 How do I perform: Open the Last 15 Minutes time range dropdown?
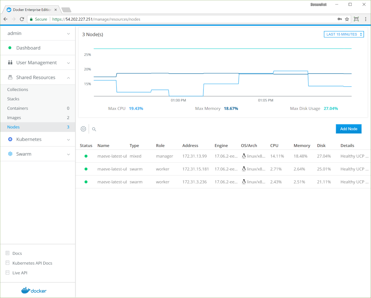(x=344, y=34)
